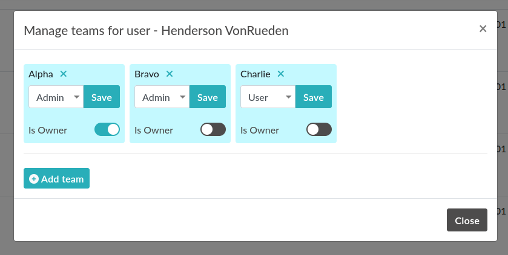The height and width of the screenshot is (255, 508).
Task: Open the Alpha role dropdown
Action: [56, 97]
